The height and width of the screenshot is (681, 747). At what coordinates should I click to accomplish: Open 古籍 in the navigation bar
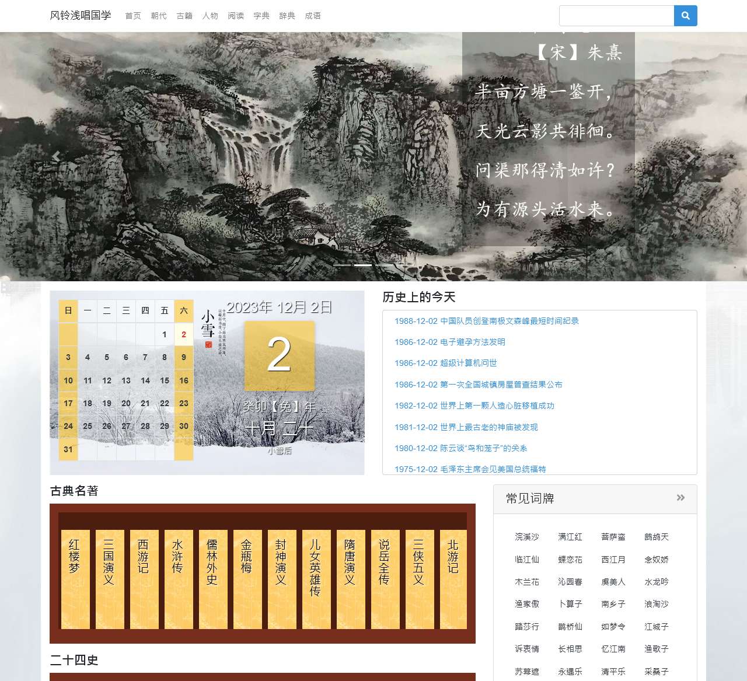tap(184, 16)
